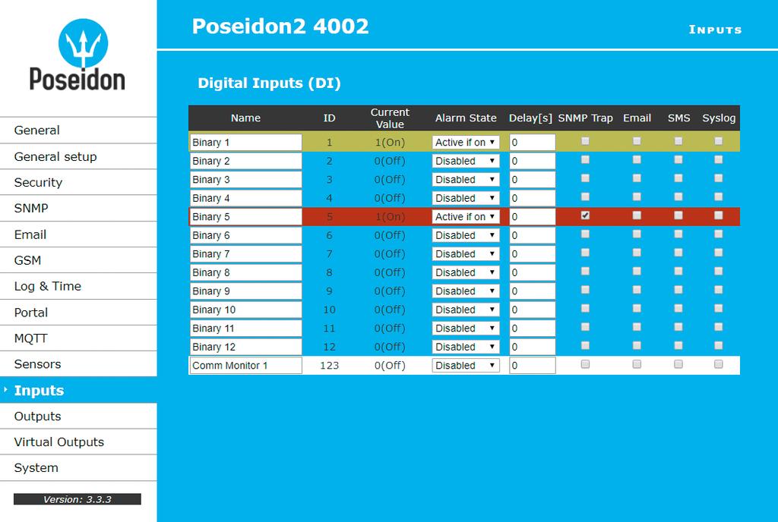
Task: Click the Inputs label in the top-right header
Action: pyautogui.click(x=715, y=30)
